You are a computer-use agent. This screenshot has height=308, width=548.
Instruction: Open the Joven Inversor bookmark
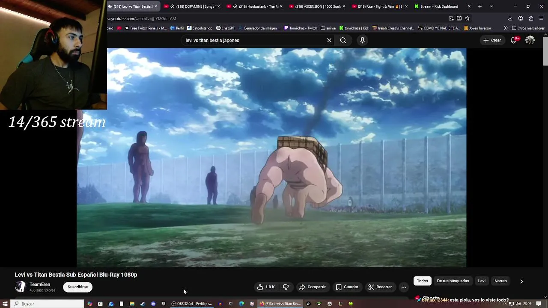pyautogui.click(x=477, y=28)
